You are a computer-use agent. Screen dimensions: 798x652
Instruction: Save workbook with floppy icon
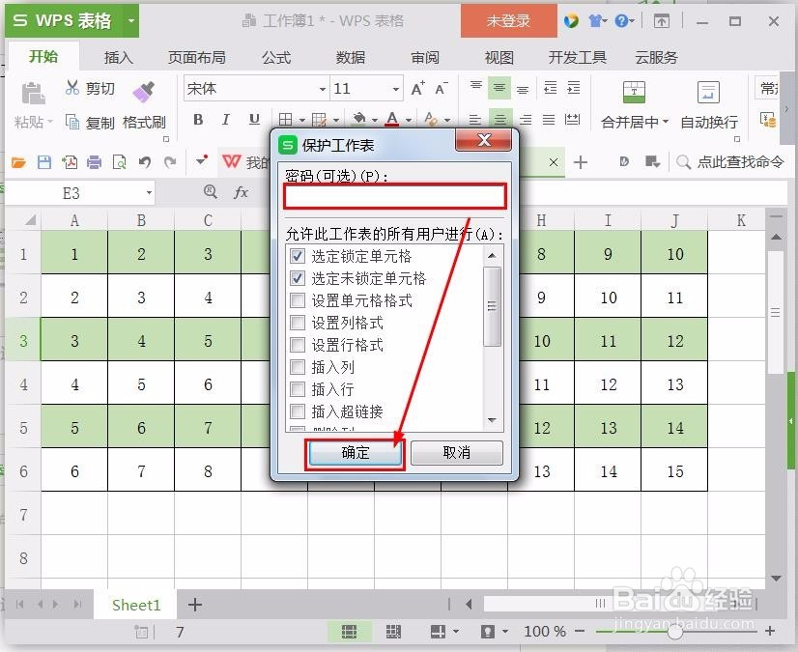click(x=44, y=162)
